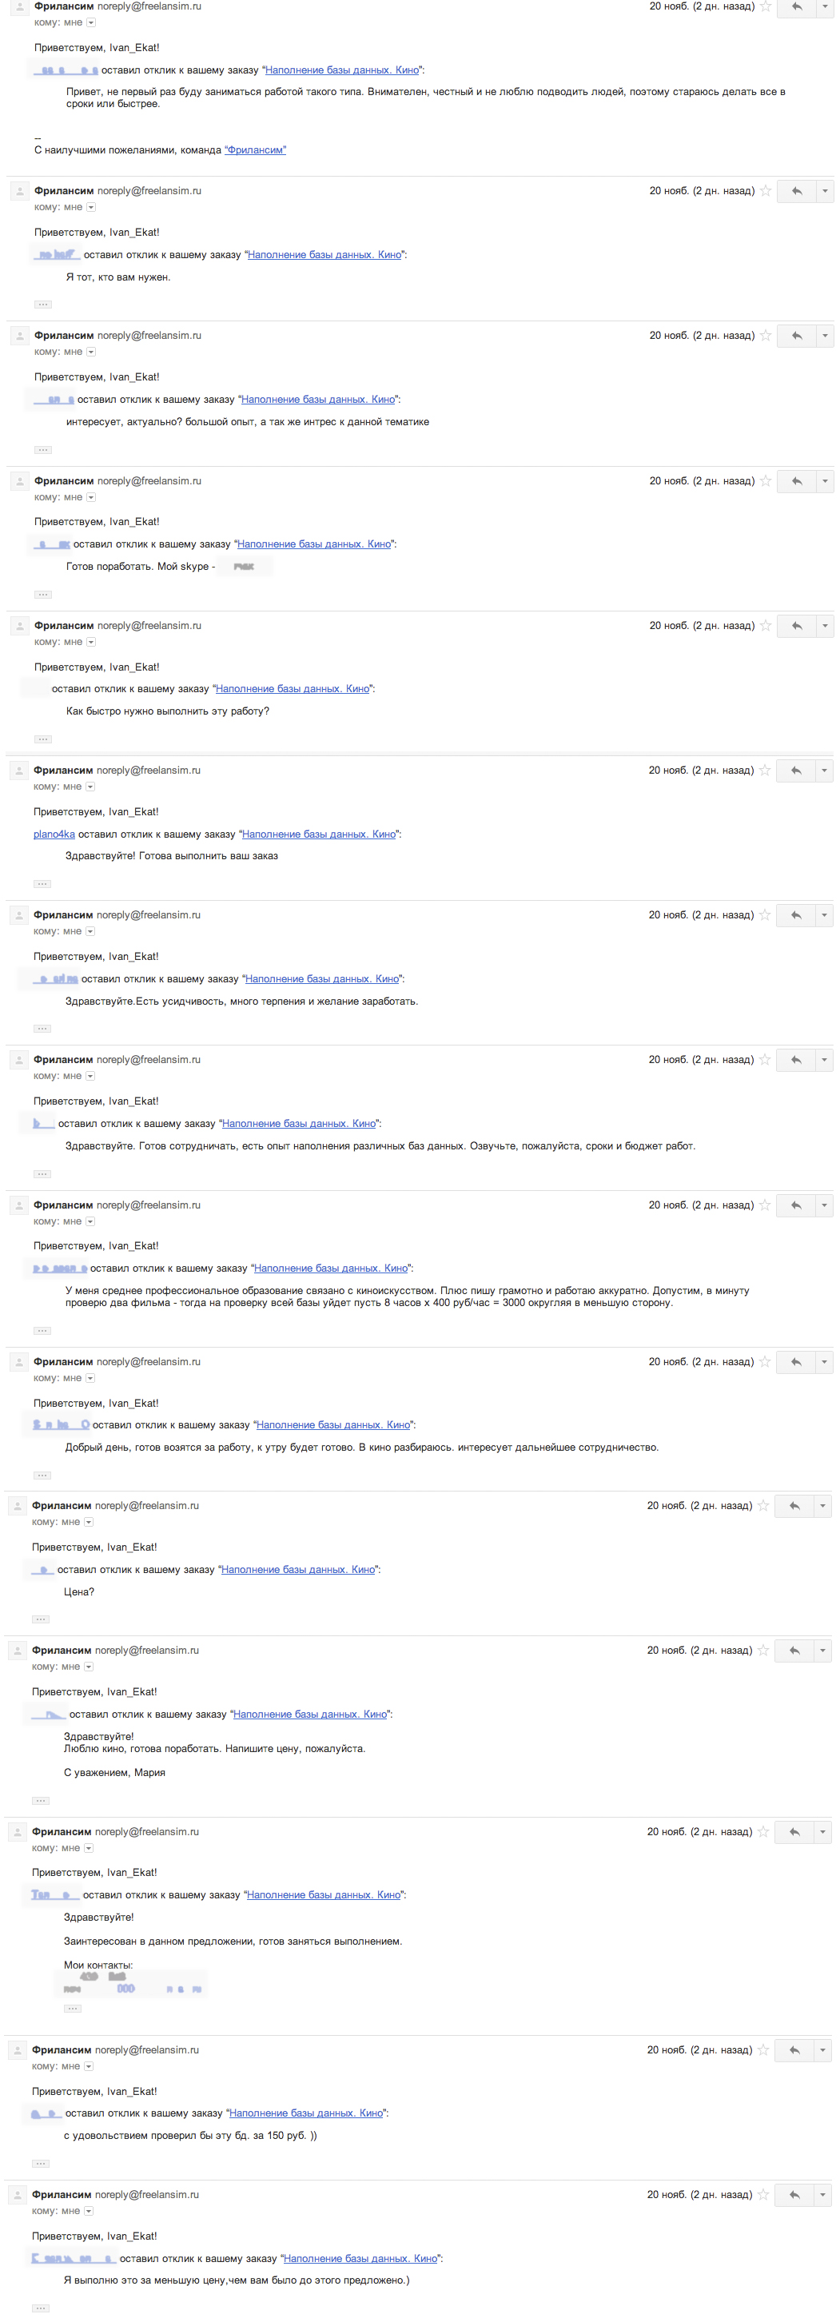The image size is (840, 2318).
Task: Reply to the 'Я тот, кто вам нужен' message
Action: (796, 191)
